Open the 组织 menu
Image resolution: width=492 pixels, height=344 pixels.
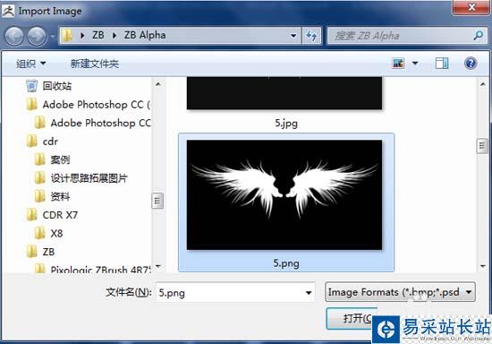point(30,64)
